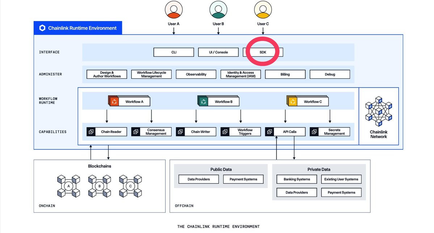Click Workflow Lifecycle Management box
Viewport: 434px width, 233px height.
tap(151, 75)
